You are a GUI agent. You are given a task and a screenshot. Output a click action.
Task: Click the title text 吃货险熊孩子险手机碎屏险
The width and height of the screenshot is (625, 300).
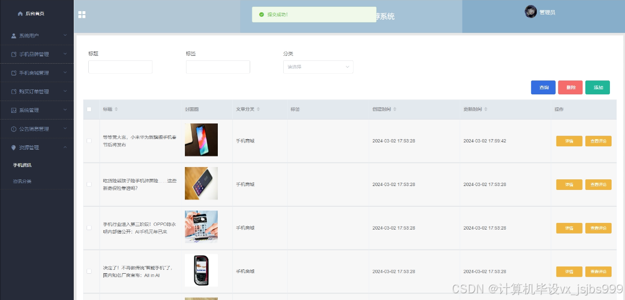pyautogui.click(x=140, y=184)
